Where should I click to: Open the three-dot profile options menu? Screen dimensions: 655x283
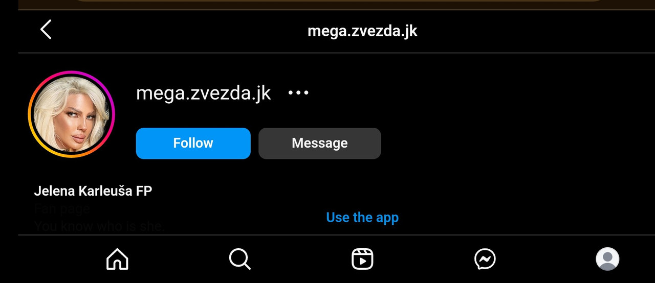(298, 93)
